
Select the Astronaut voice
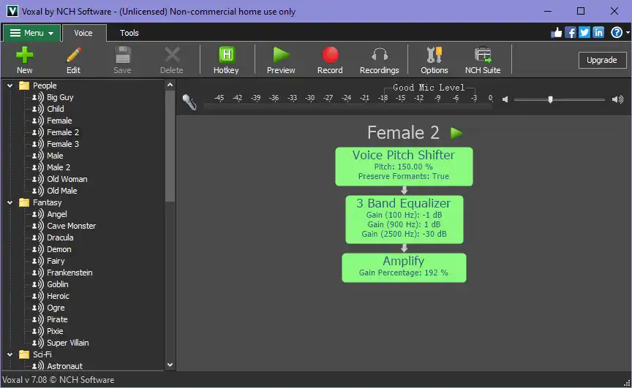coord(64,366)
